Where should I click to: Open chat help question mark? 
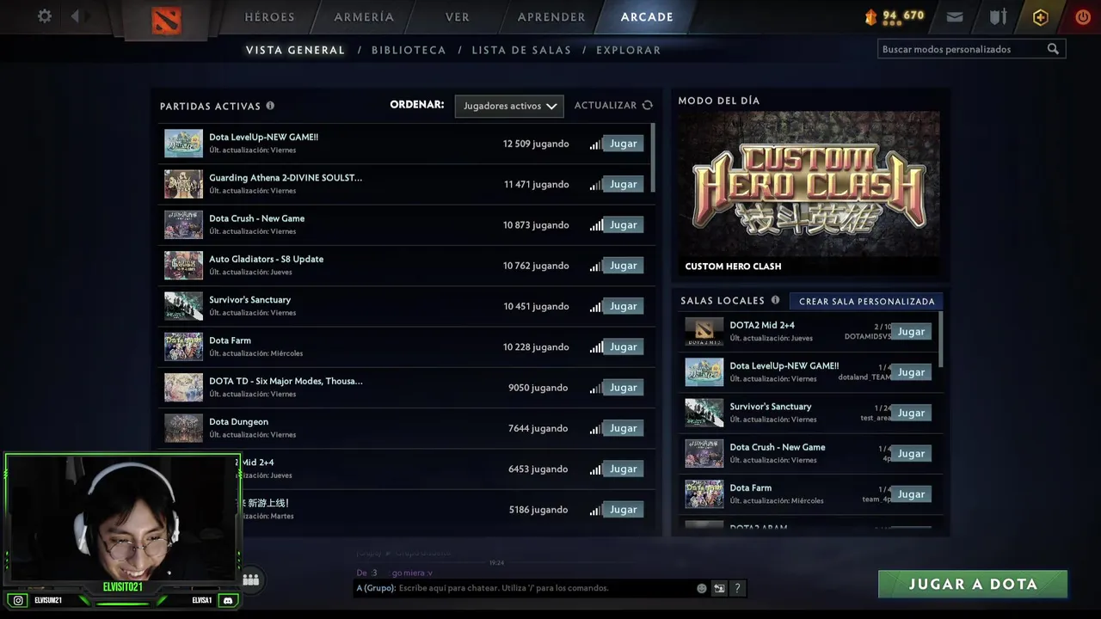737,588
